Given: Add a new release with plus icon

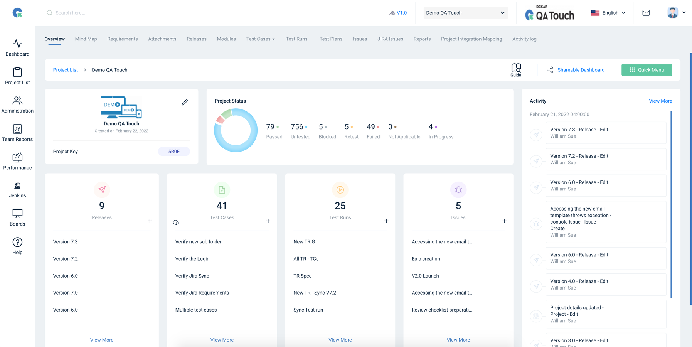Looking at the screenshot, I should click(x=150, y=221).
